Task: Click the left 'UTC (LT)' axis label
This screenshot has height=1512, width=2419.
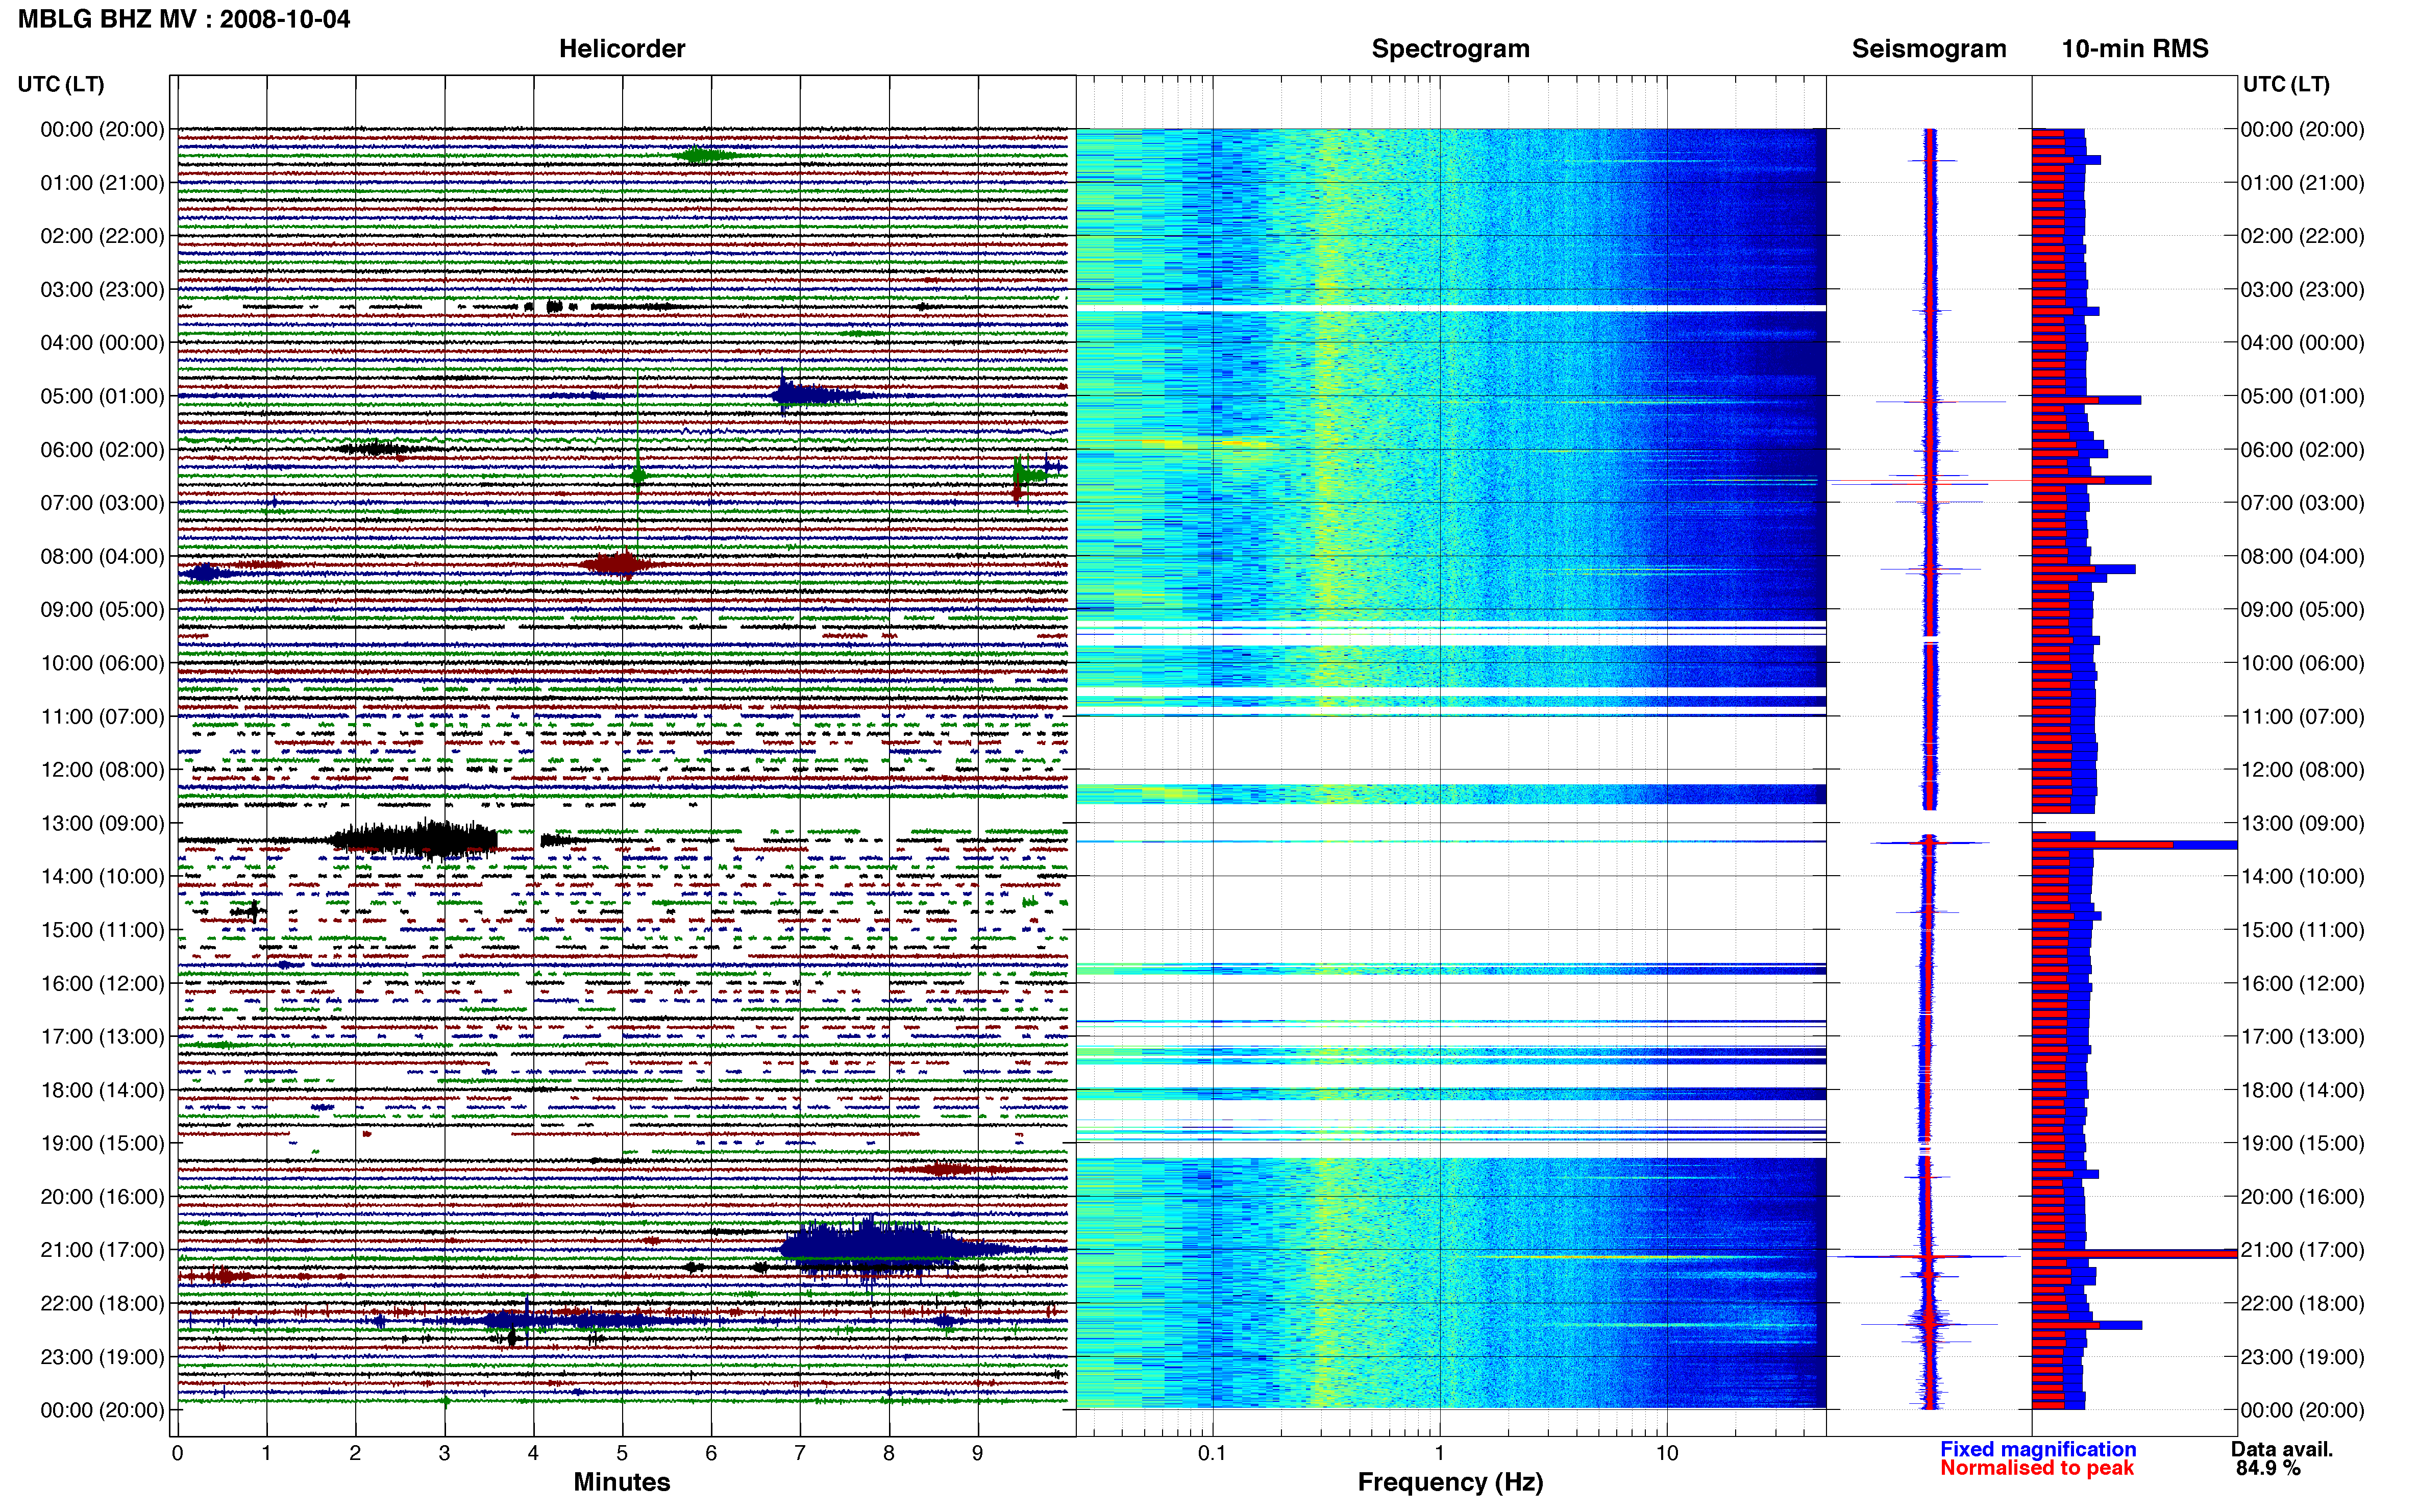Action: pos(61,84)
